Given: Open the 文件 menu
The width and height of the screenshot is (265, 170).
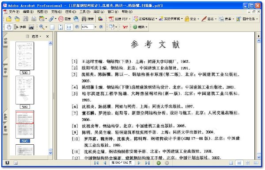Looking at the screenshot, I should tap(14, 12).
